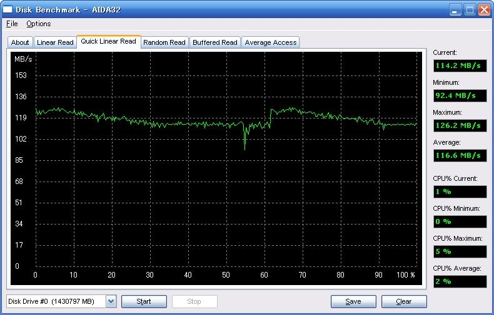Viewport: 494px width, 315px height.
Task: Select the Quick Linear Read tab
Action: [108, 42]
